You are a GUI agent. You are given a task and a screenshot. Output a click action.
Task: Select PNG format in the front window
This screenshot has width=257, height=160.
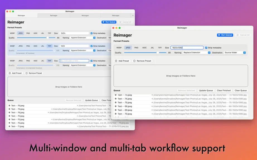click(x=136, y=48)
